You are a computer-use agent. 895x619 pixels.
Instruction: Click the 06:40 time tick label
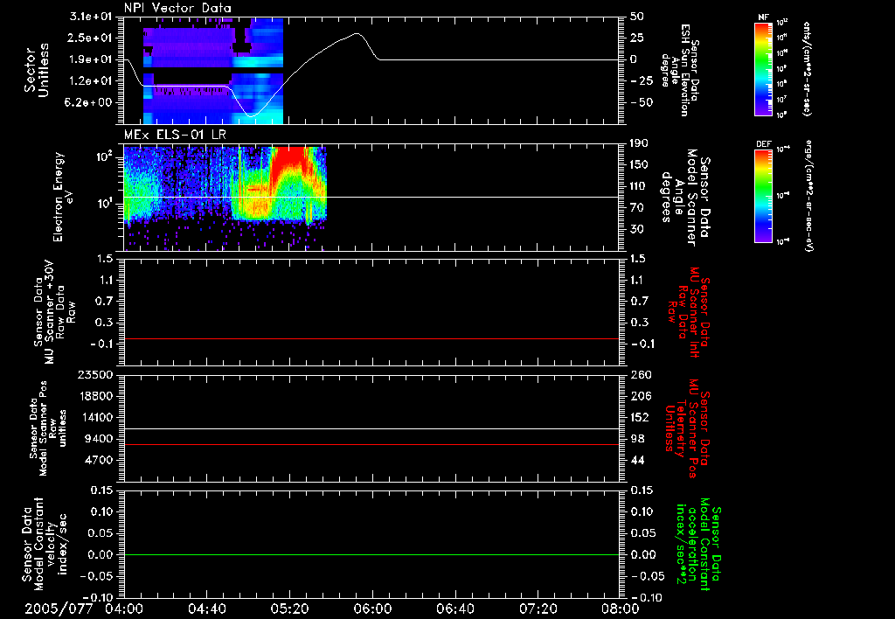[454, 609]
